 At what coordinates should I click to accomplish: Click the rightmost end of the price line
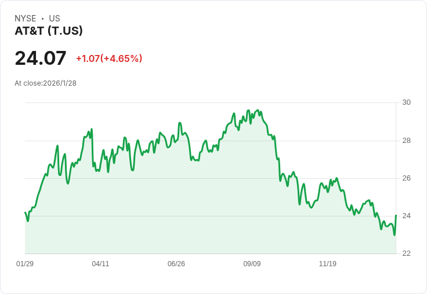coord(396,215)
